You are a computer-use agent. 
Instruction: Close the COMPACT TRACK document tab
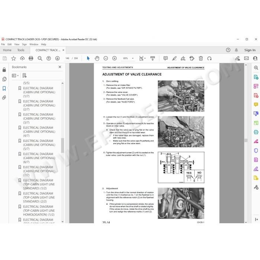(x=63, y=50)
